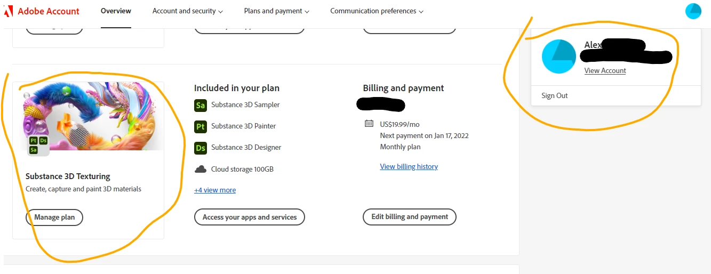Click the Substance 3D Designer Ds icon
The width and height of the screenshot is (711, 274).
[x=200, y=148]
